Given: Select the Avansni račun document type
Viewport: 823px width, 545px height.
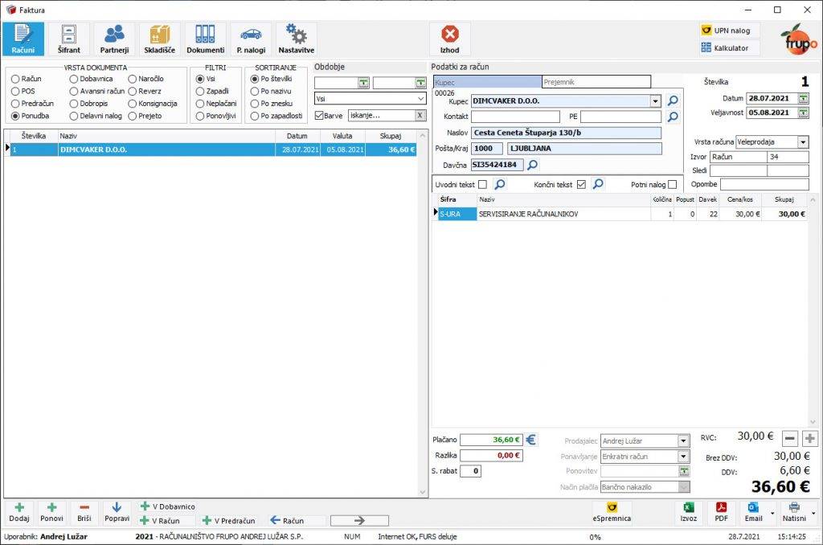Looking at the screenshot, I should (x=97, y=92).
